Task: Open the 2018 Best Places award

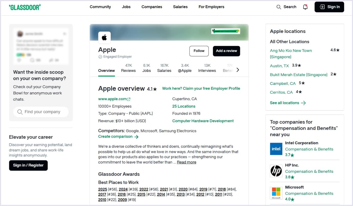Action: click(x=222, y=189)
